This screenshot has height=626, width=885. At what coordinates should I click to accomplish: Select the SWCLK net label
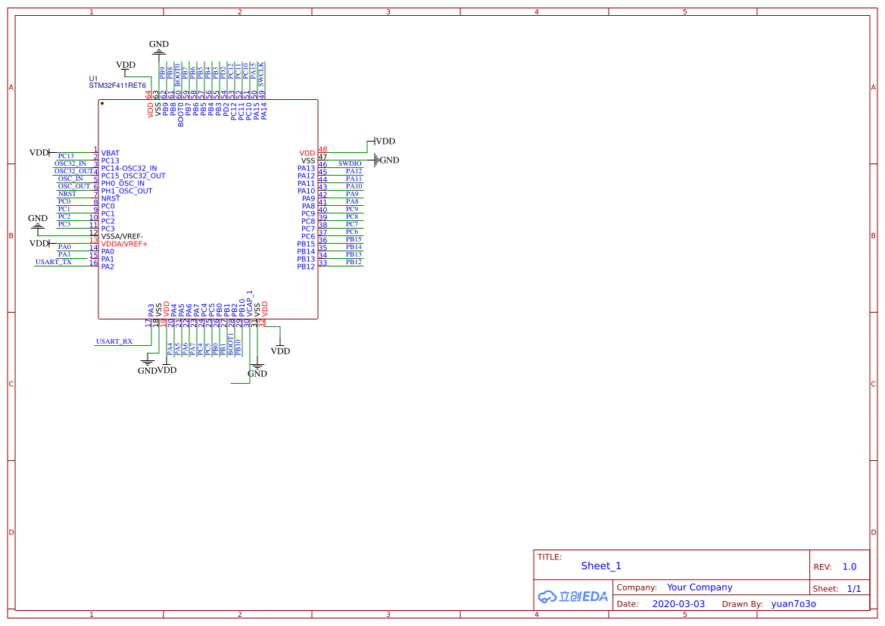pos(260,74)
